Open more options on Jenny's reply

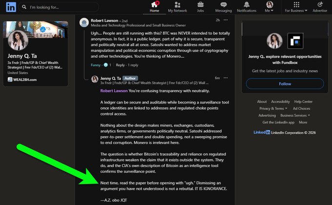226,78
